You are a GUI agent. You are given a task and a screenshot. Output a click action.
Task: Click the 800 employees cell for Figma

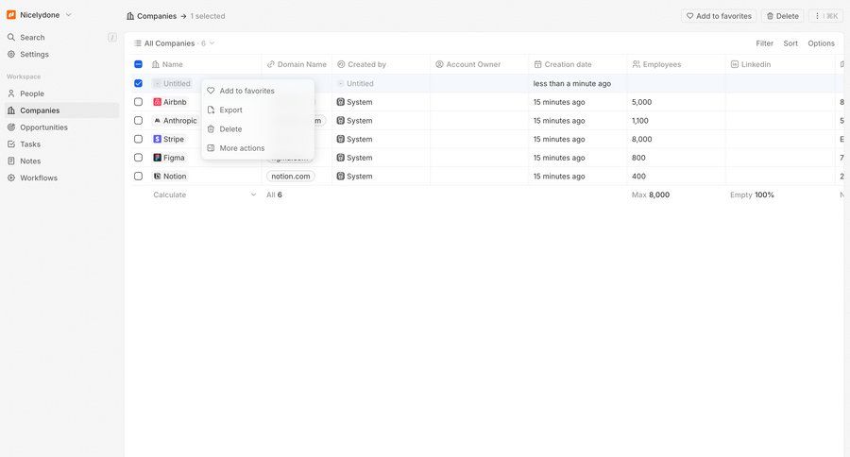(676, 158)
